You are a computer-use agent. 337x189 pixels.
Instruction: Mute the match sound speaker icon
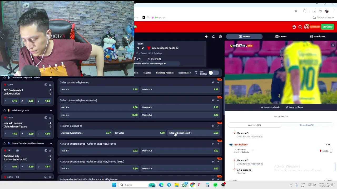click(x=206, y=36)
